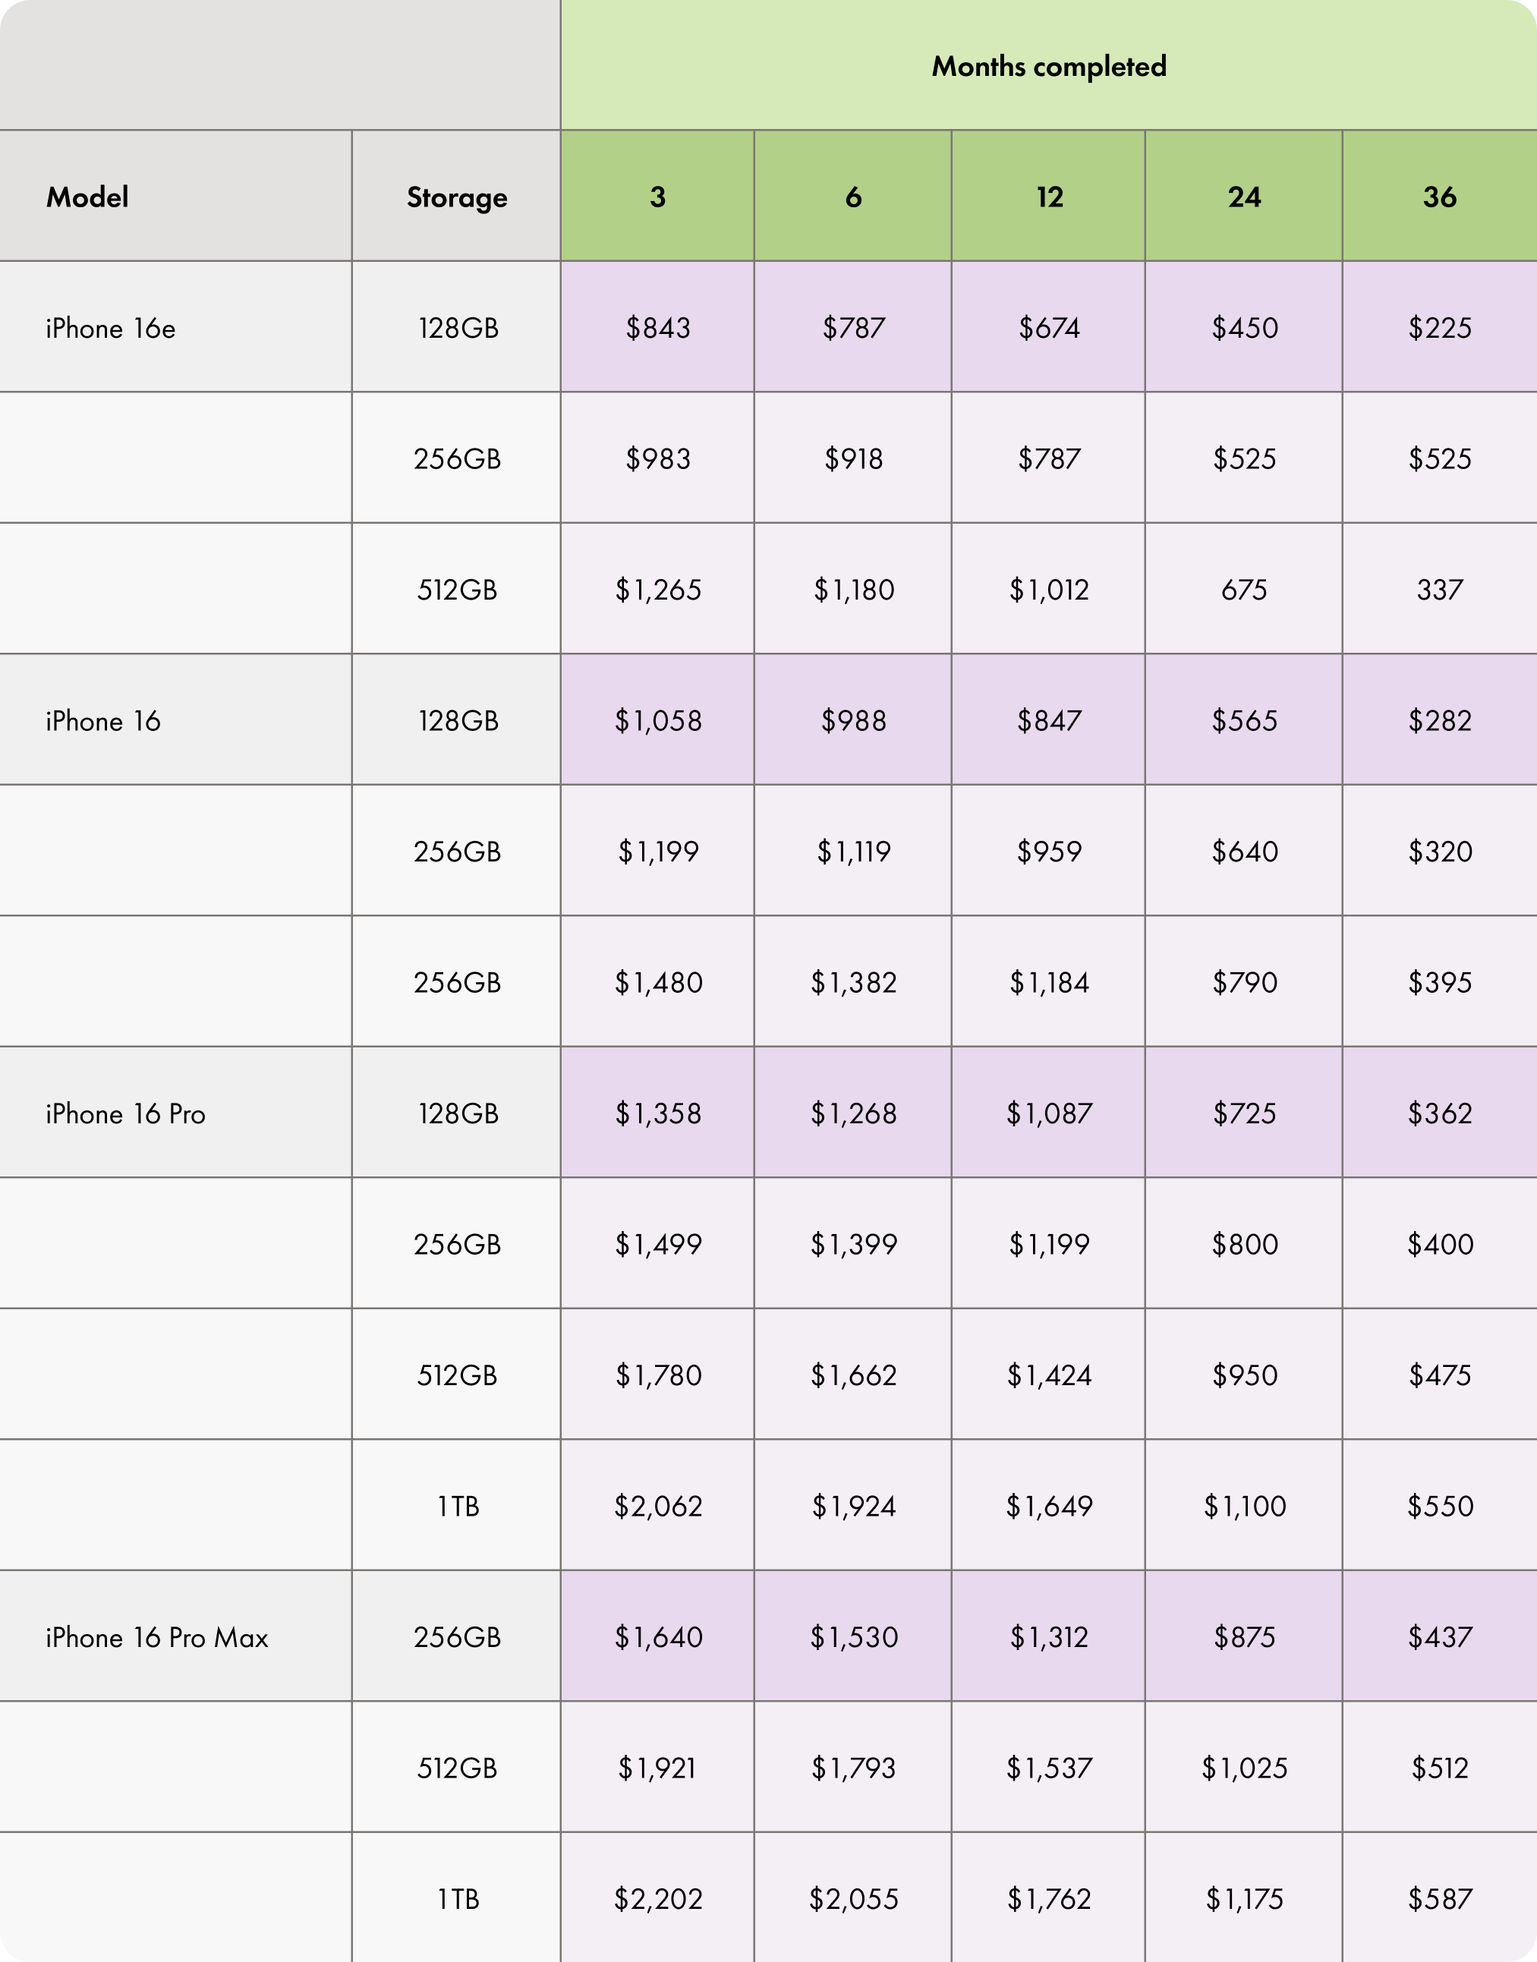This screenshot has height=1962, width=1537.
Task: Click the $1,312 price cell
Action: click(x=1048, y=1636)
